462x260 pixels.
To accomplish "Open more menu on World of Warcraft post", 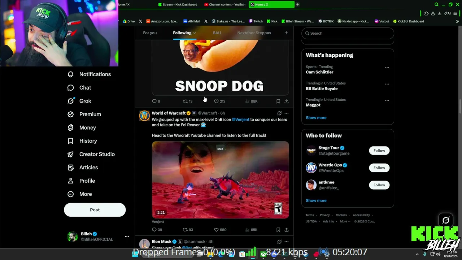I will tap(287, 113).
